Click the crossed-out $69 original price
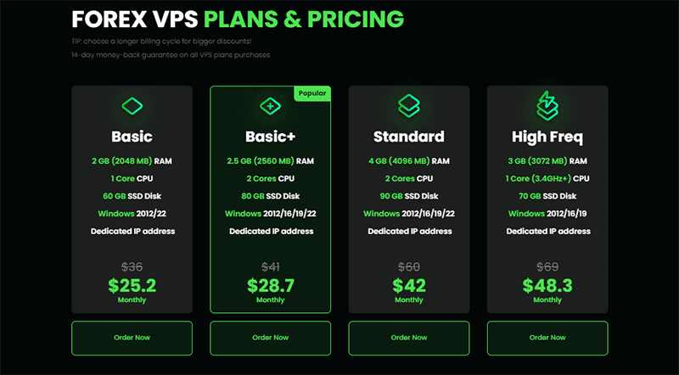Viewport: 679px width, 375px height. tap(547, 266)
